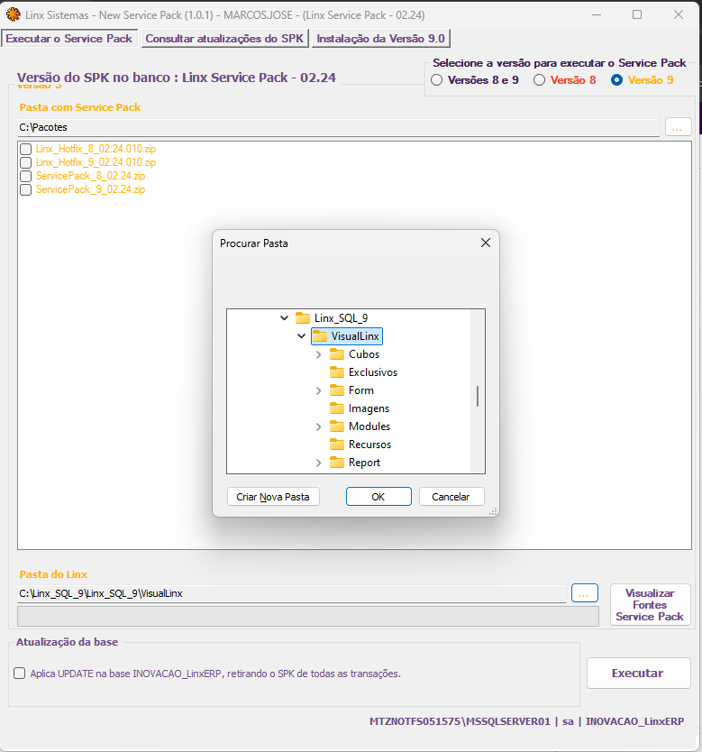Click the folder tree vertical scrollbar thumb
The width and height of the screenshot is (702, 752).
click(478, 396)
